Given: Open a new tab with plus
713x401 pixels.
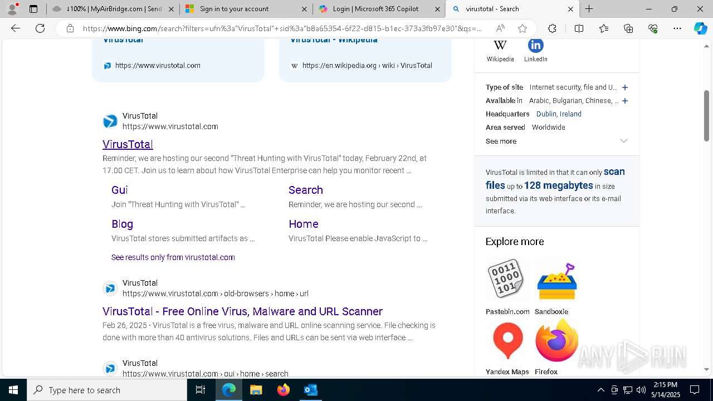Looking at the screenshot, I should (x=589, y=9).
